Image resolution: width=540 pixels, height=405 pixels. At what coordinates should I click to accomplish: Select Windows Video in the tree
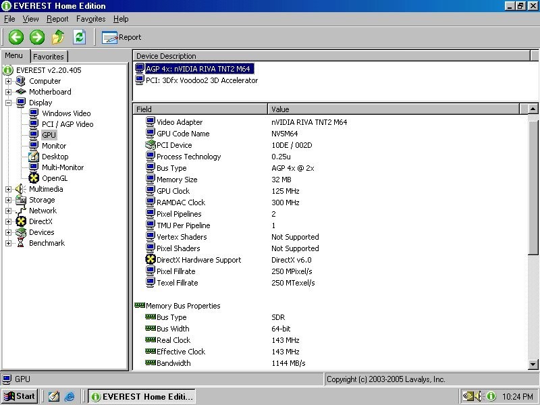[66, 113]
